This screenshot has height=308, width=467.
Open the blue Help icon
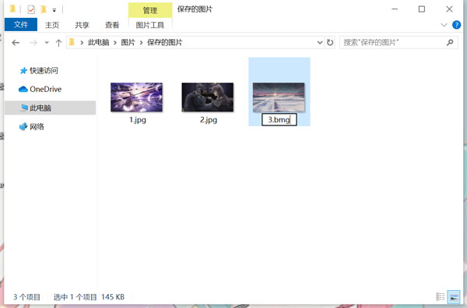tap(456, 25)
